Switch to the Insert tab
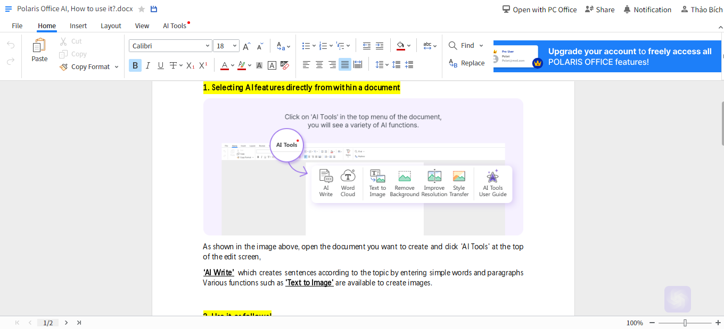The height and width of the screenshot is (329, 724). [x=78, y=26]
